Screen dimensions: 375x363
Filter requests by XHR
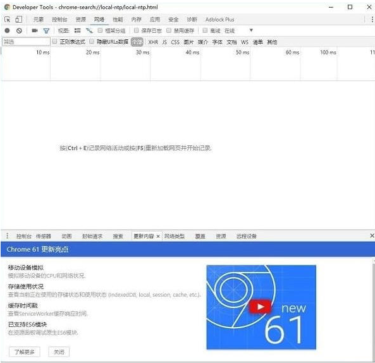[x=153, y=42]
